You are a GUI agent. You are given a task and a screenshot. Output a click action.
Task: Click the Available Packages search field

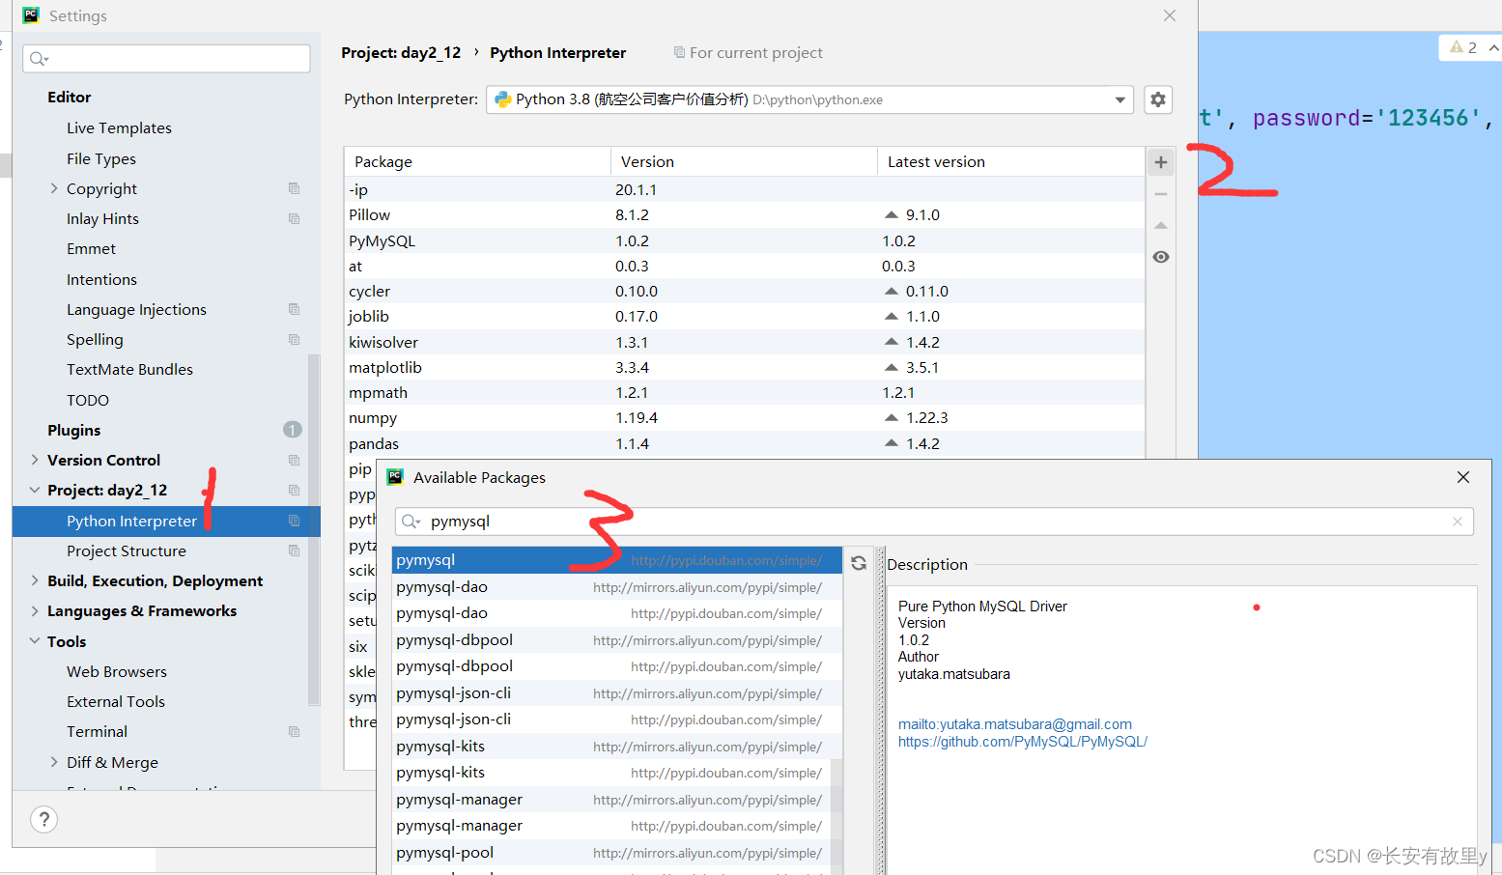click(934, 522)
